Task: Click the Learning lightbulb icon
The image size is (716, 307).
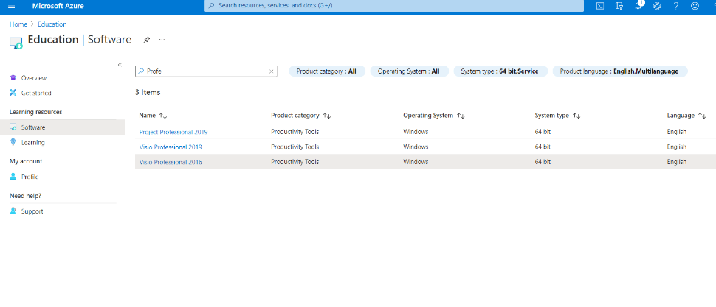Action: [x=13, y=143]
